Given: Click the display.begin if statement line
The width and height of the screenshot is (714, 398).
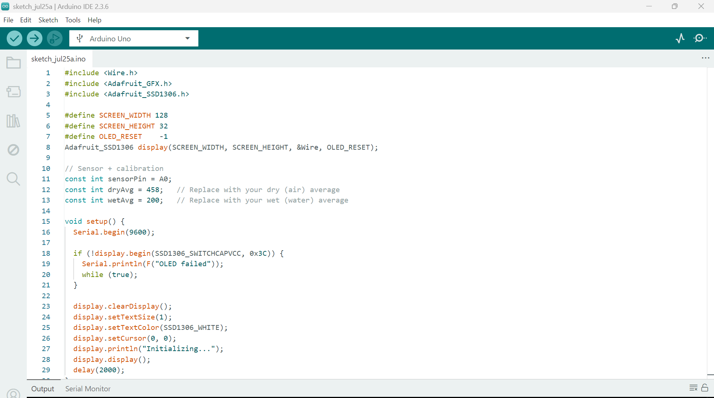Looking at the screenshot, I should tap(179, 254).
